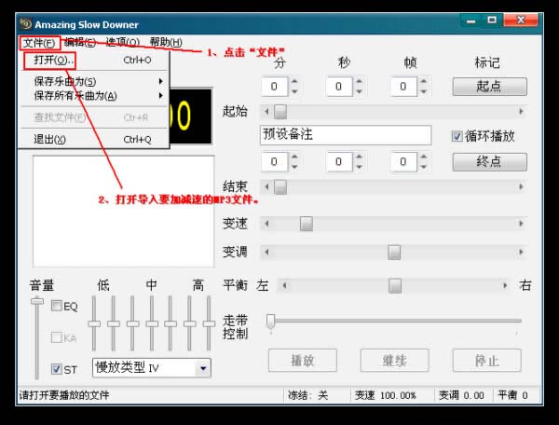Viewport: 559px width, 425px height.
Task: Expand the 保存乐曲为(S) submenu
Action: [93, 82]
